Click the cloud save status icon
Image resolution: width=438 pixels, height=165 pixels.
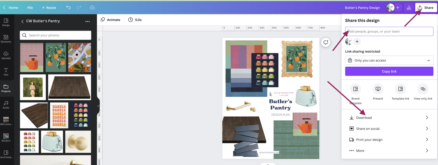point(92,8)
